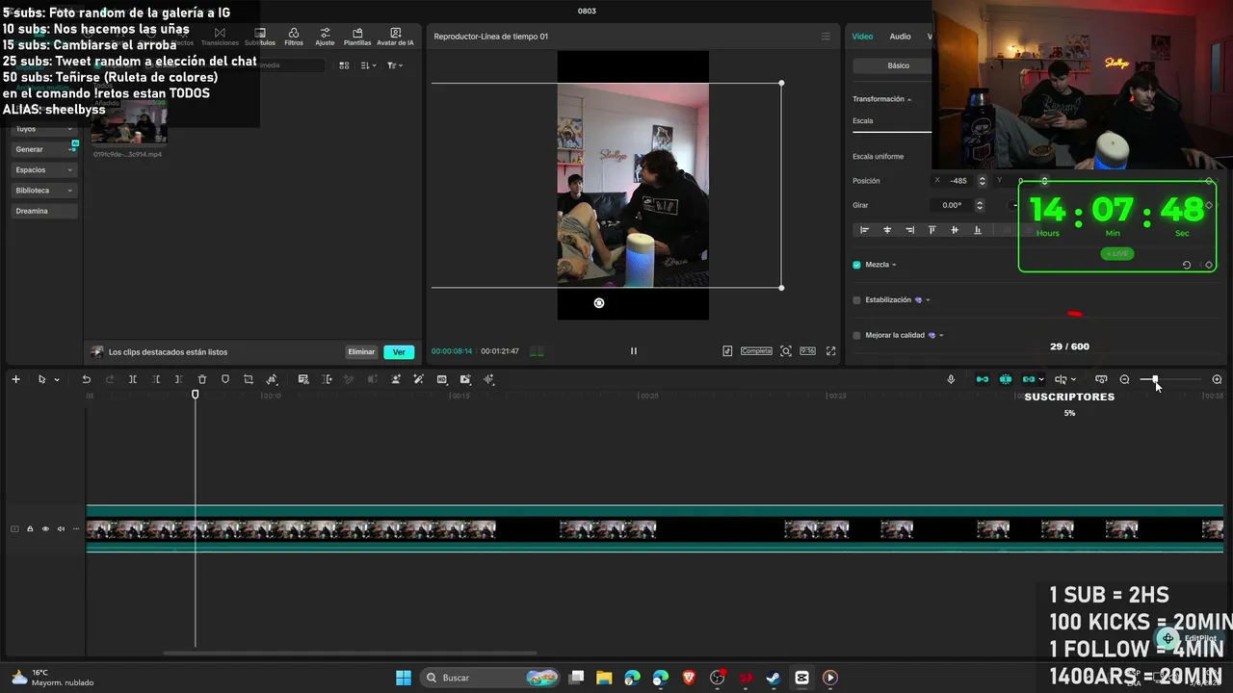1233x693 pixels.
Task: Uncheck the Mezcla checkbox
Action: pyautogui.click(x=856, y=265)
